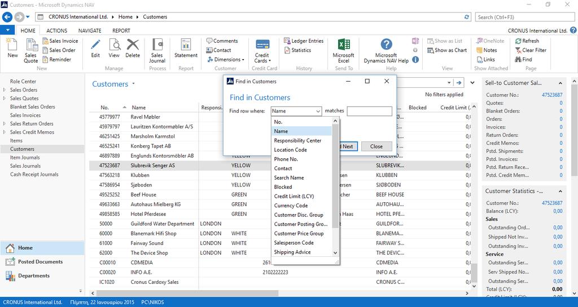The height and width of the screenshot is (307, 578).
Task: Expand the filter pane chevron
Action: (x=472, y=83)
